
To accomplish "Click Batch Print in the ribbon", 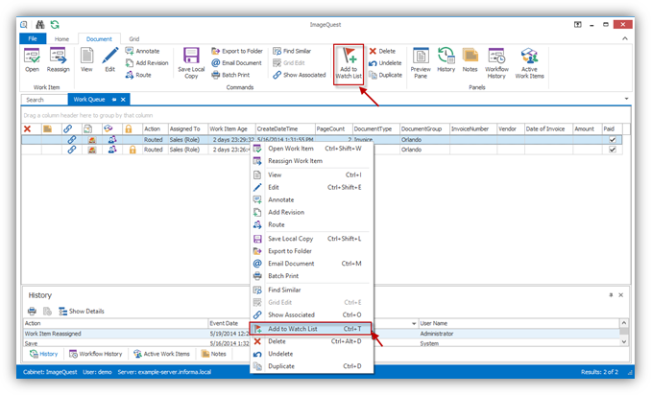I will (x=230, y=75).
